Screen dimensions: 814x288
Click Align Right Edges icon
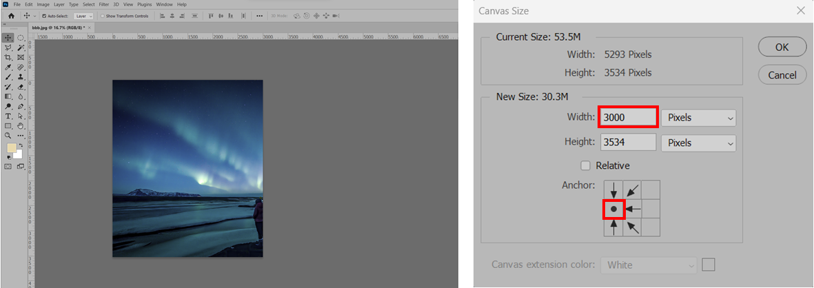point(182,16)
